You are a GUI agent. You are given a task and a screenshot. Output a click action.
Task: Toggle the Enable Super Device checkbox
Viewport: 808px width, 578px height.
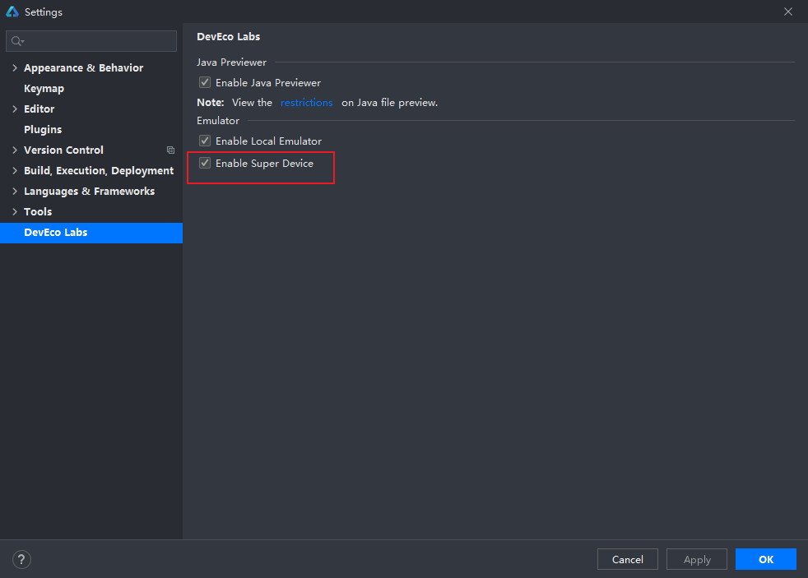[x=205, y=164]
